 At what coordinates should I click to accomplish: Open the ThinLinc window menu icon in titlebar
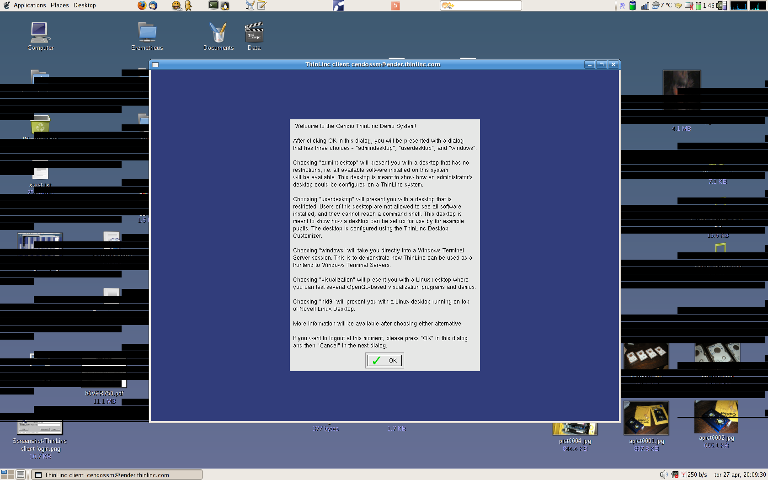pos(155,64)
